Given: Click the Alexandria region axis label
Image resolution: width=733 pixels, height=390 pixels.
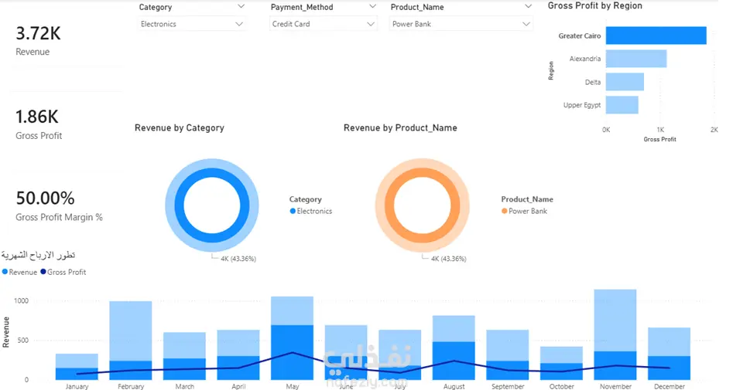Looking at the screenshot, I should click(x=585, y=59).
